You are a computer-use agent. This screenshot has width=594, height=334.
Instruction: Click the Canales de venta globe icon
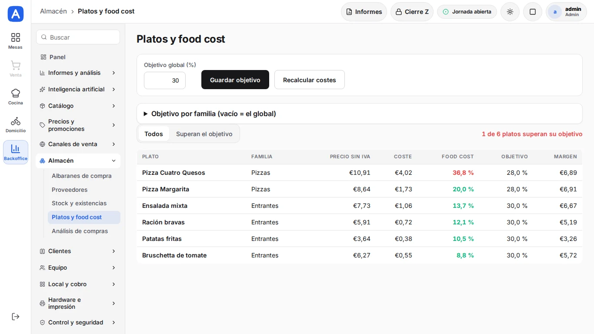click(x=43, y=144)
